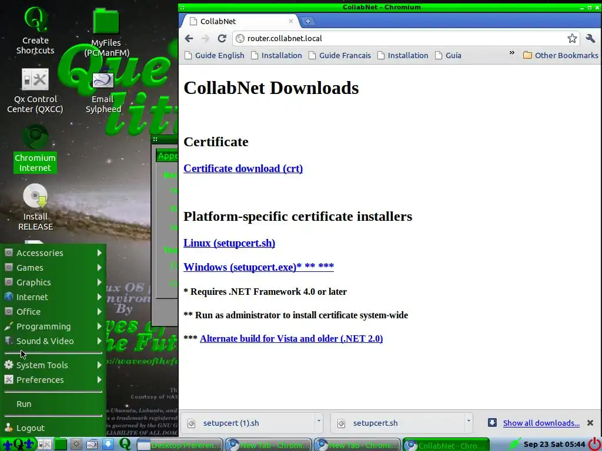Open the downloaded setupcert.sh file
Image resolution: width=602 pixels, height=451 pixels.
[x=397, y=423]
